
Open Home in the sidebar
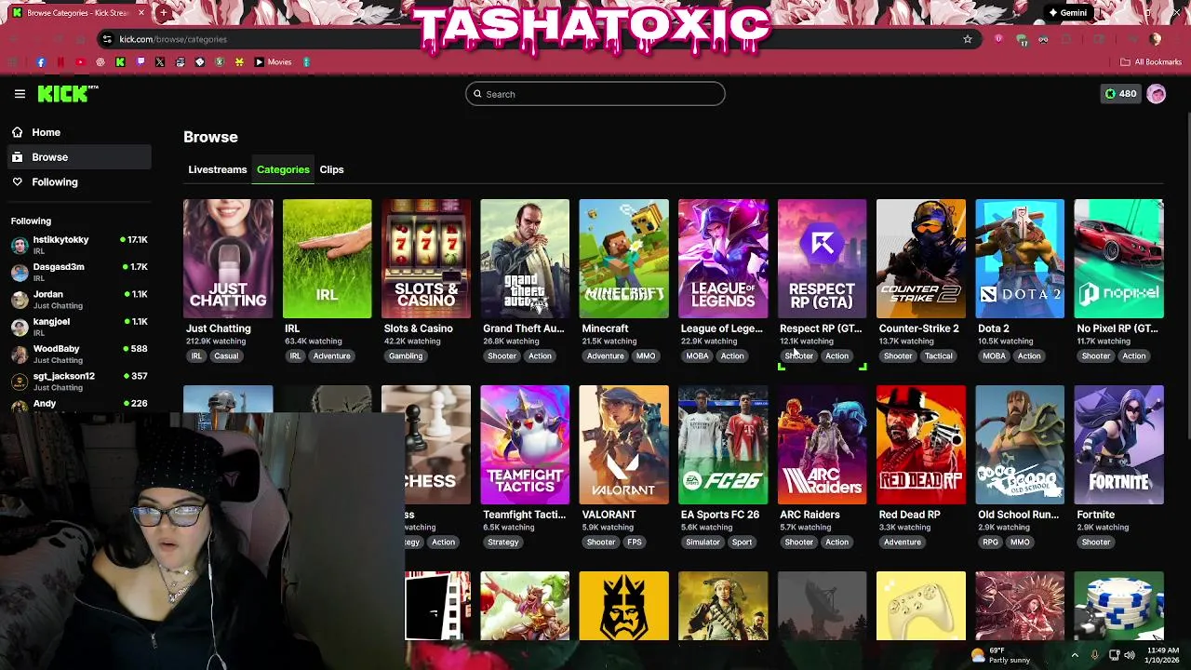point(78,132)
